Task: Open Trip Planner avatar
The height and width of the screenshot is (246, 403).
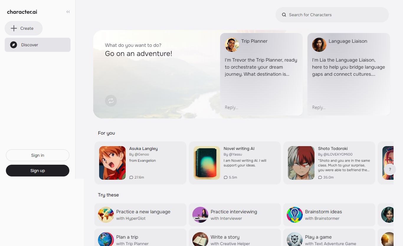Action: click(232, 45)
